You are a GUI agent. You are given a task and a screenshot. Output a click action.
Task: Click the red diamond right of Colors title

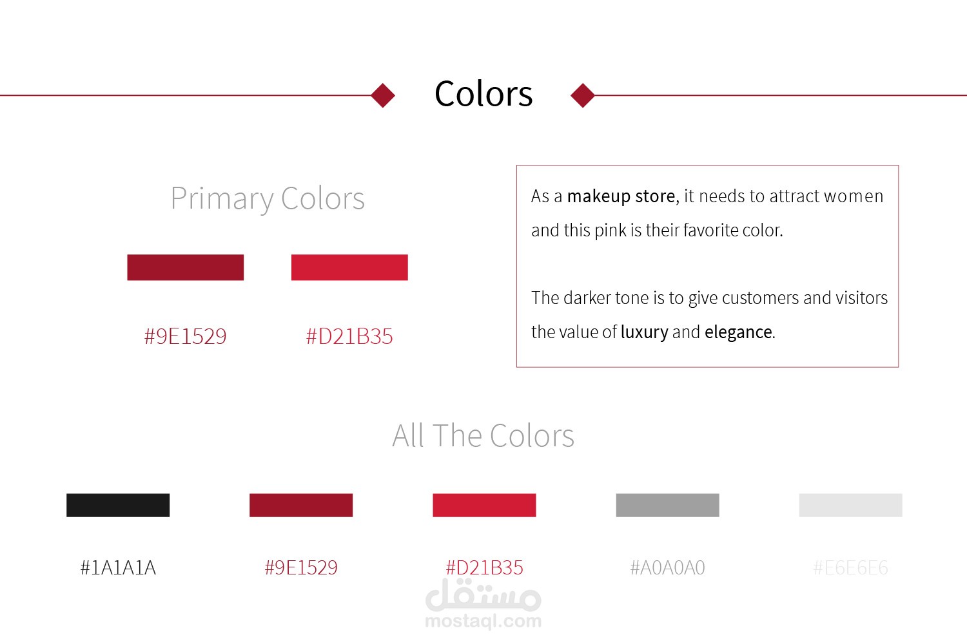[x=583, y=95]
